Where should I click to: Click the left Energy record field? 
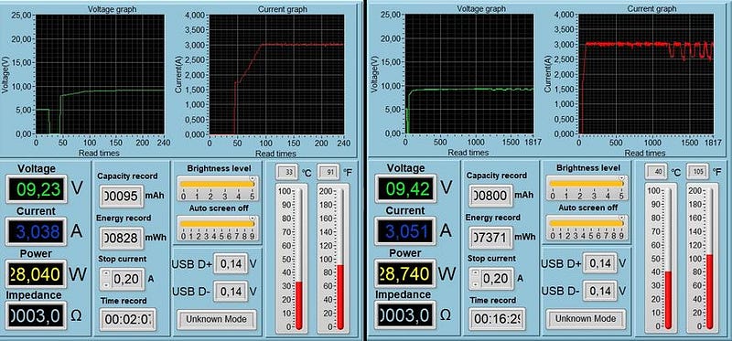coord(122,238)
